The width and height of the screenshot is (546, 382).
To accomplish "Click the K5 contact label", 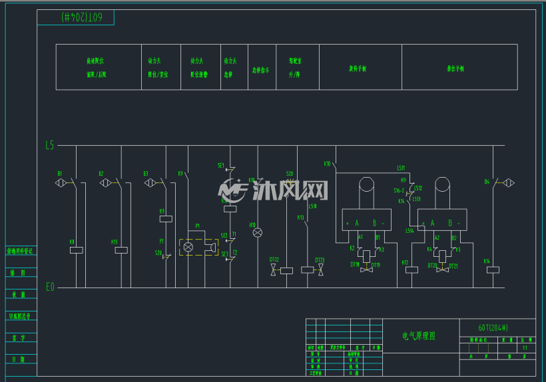I will pyautogui.click(x=458, y=249).
